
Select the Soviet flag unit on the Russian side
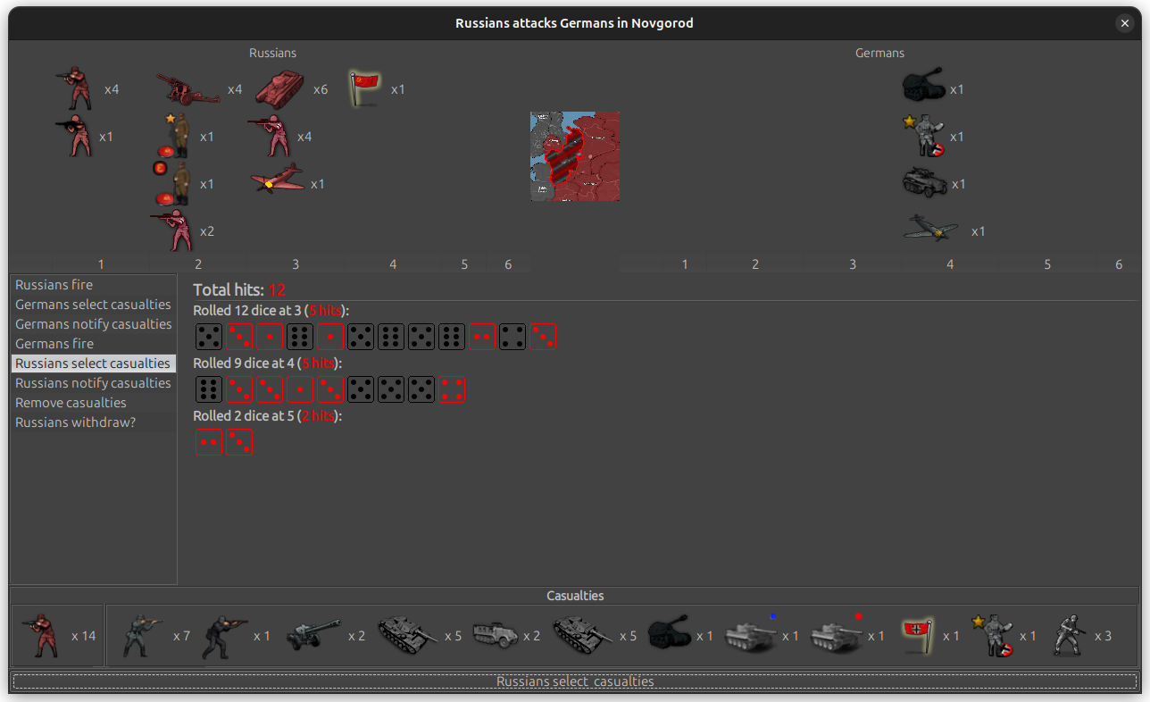point(363,88)
